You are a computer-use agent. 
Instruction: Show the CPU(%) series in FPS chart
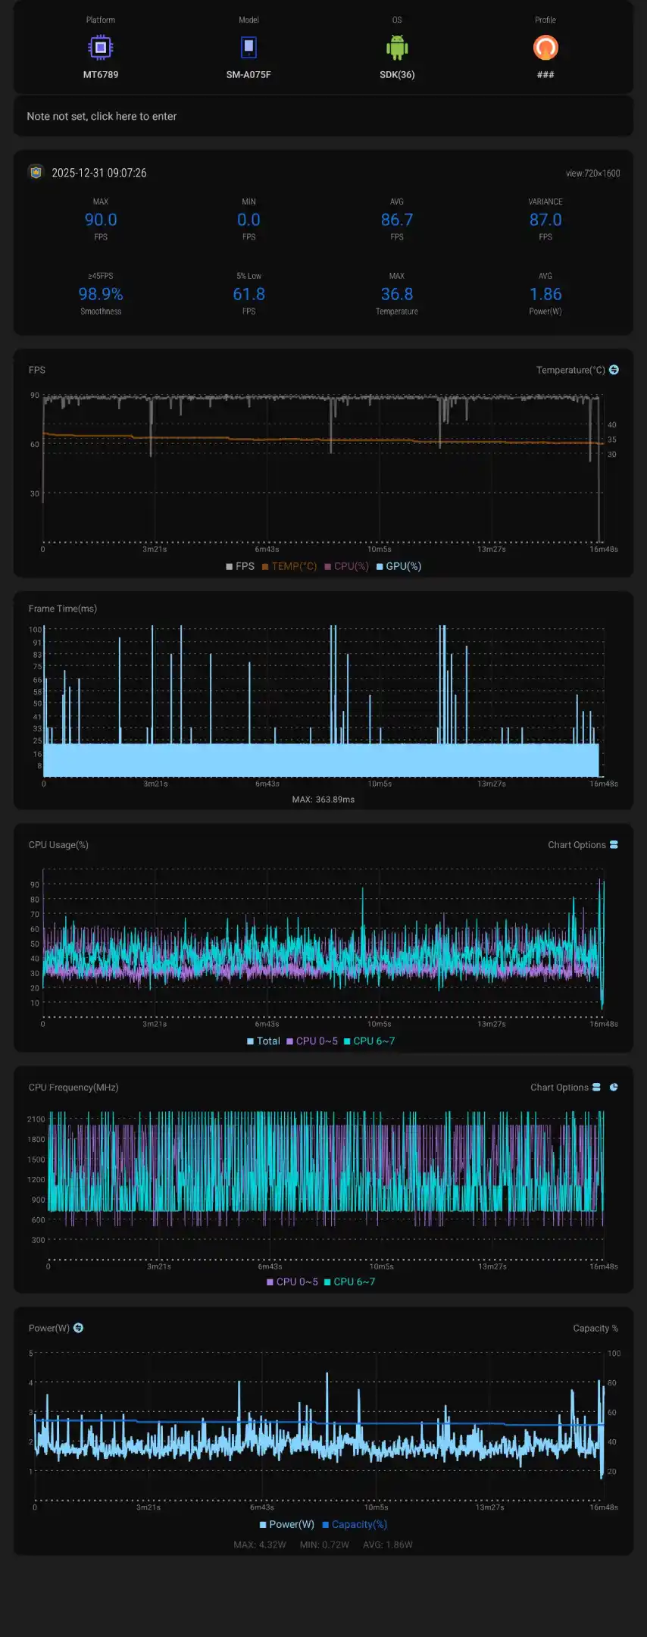point(347,566)
